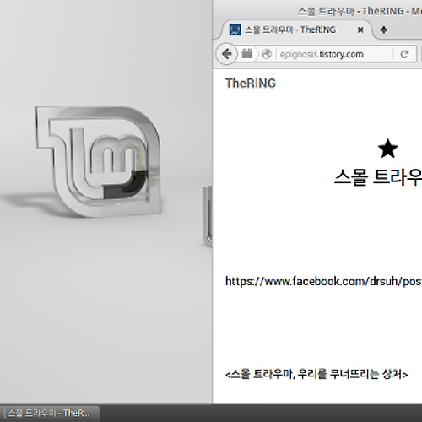Click the plugin brick icon in address bar
Image resolution: width=422 pixels, height=422 pixels.
click(246, 53)
